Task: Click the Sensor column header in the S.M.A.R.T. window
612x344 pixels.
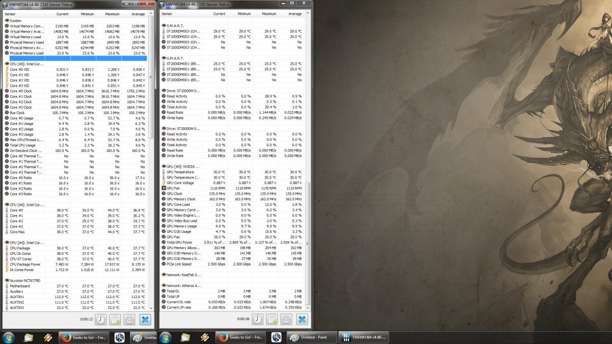Action: (x=182, y=14)
